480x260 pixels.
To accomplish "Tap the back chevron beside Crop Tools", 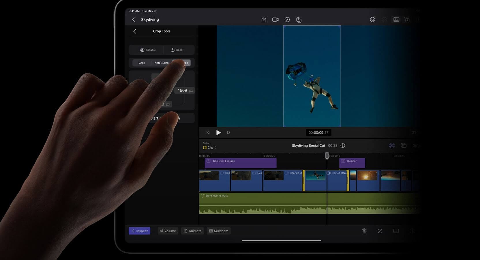I will tap(135, 31).
